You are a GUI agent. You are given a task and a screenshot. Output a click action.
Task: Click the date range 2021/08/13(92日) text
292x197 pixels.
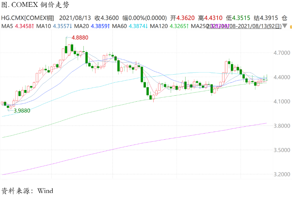tap(260, 26)
